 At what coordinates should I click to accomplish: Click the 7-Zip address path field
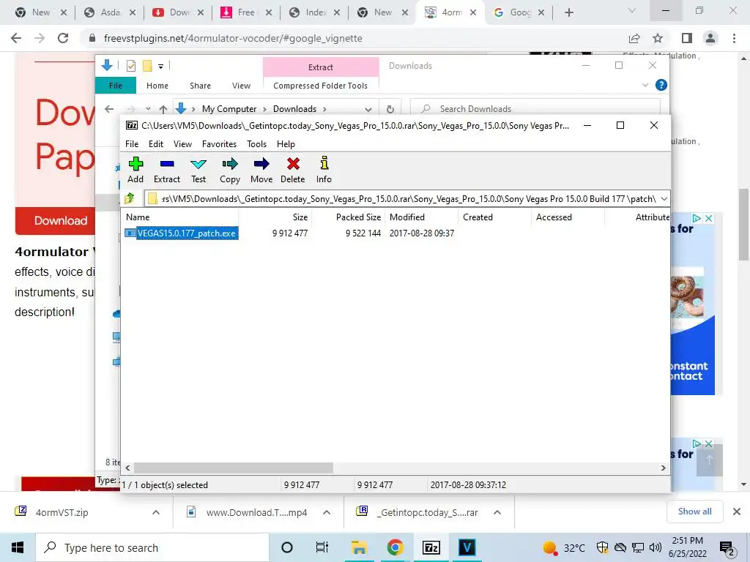406,198
